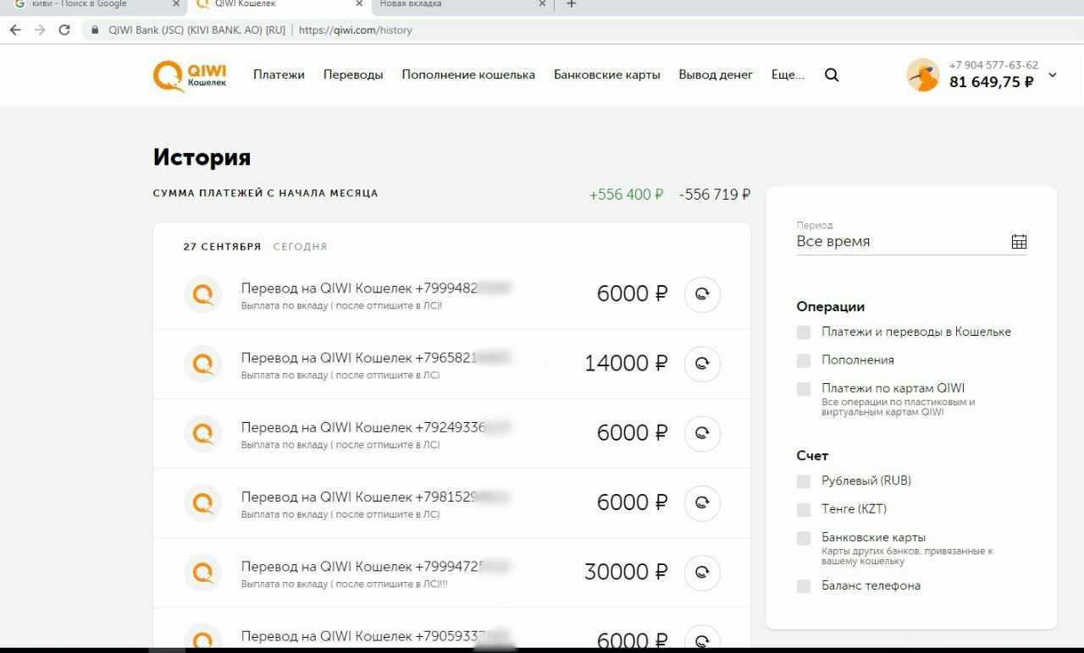Image resolution: width=1084 pixels, height=653 pixels.
Task: Check the Рублевый (RUB) account filter
Action: (804, 481)
